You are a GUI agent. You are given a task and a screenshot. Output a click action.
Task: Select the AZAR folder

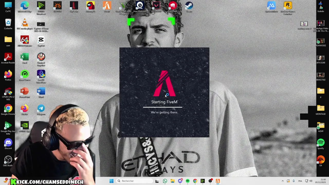pyautogui.click(x=321, y=127)
